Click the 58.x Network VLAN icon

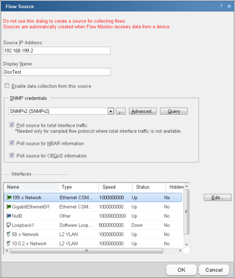[9, 235]
